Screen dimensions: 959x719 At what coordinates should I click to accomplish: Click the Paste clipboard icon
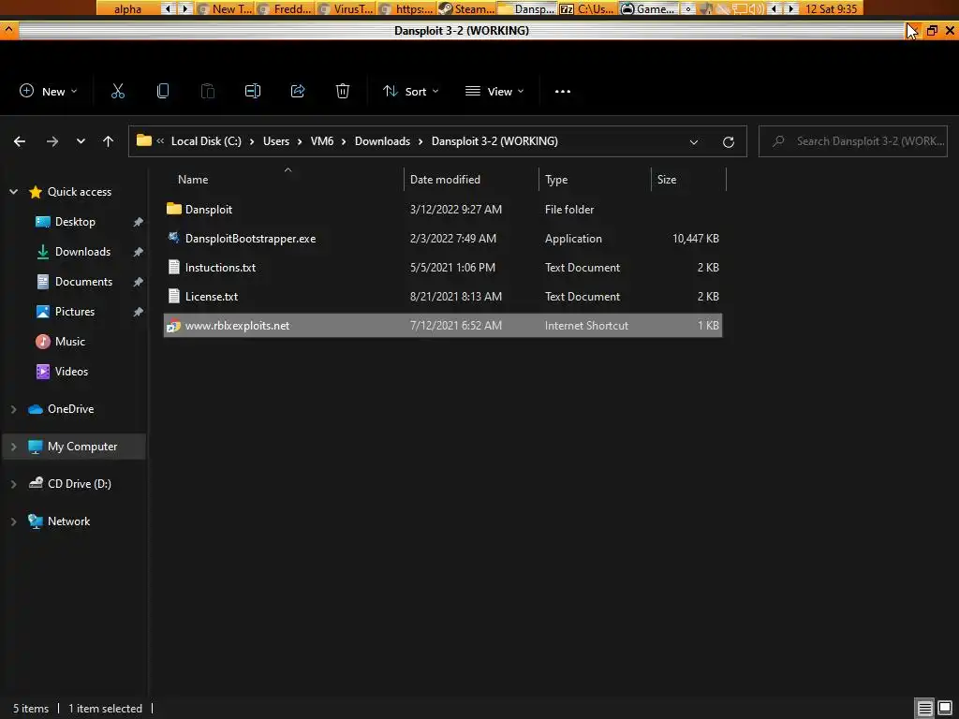(208, 91)
